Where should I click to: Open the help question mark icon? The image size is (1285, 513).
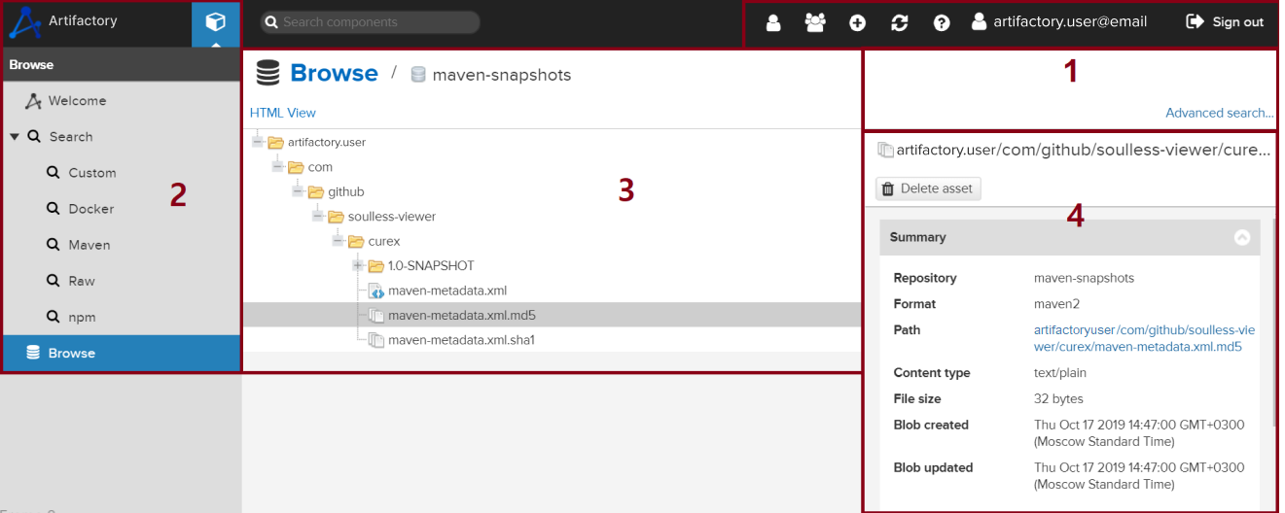[942, 22]
